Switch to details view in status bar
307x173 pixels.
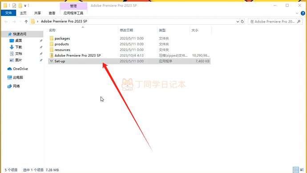(296, 170)
